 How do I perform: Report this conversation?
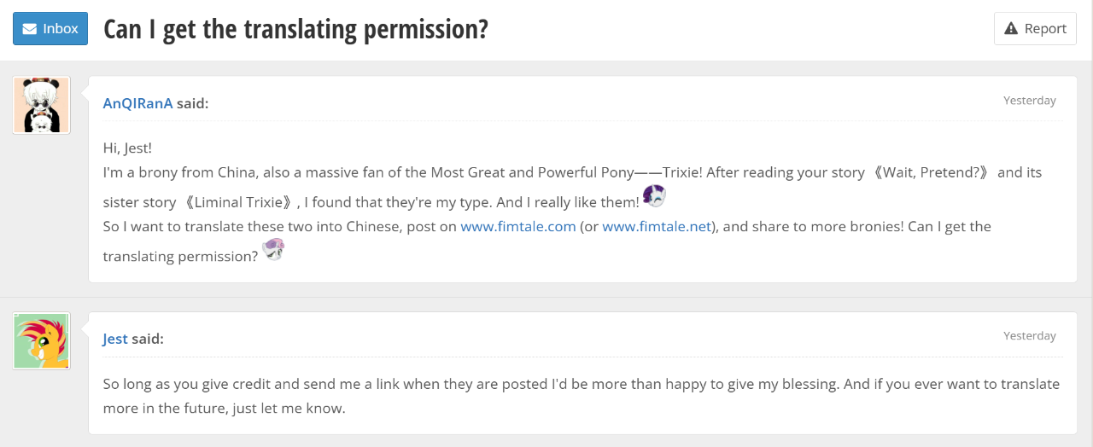point(1035,28)
